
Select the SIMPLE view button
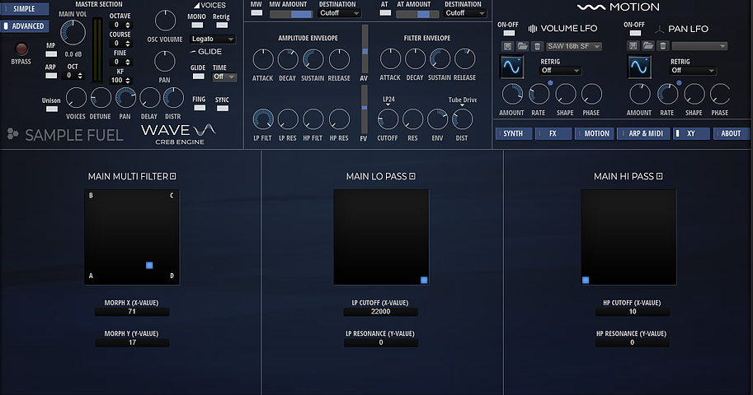click(x=25, y=8)
